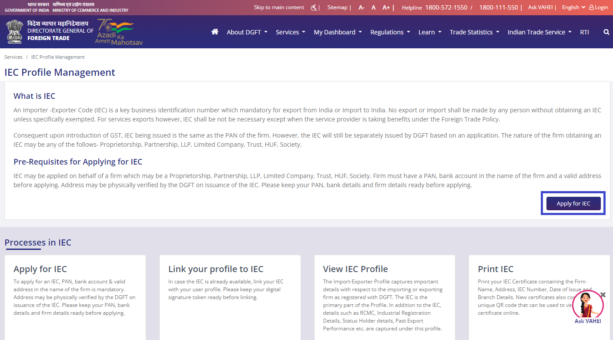Expand the Services dropdown menu
The image size is (613, 340).
click(x=291, y=32)
